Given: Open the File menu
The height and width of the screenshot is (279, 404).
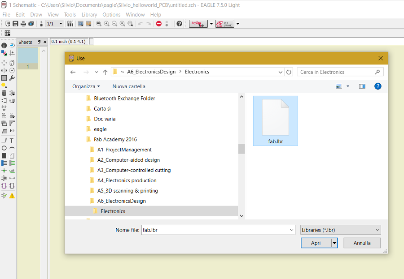Looking at the screenshot, I should click(x=6, y=15).
